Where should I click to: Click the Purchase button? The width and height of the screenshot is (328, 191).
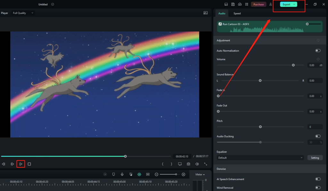259,4
